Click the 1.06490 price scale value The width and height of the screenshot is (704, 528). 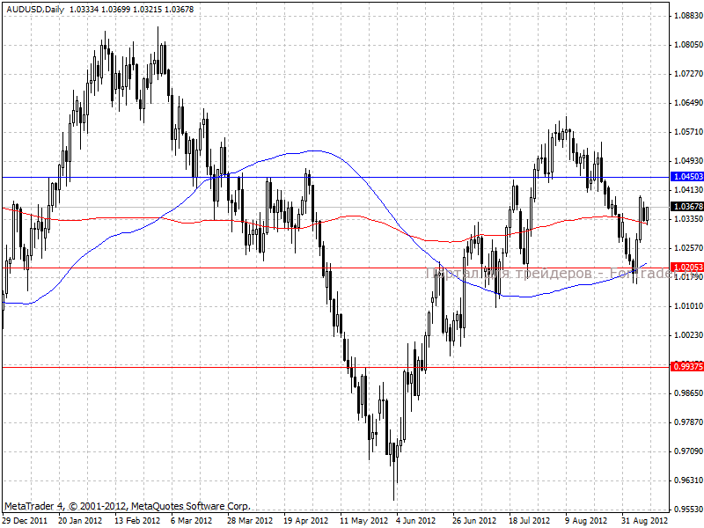tap(689, 103)
